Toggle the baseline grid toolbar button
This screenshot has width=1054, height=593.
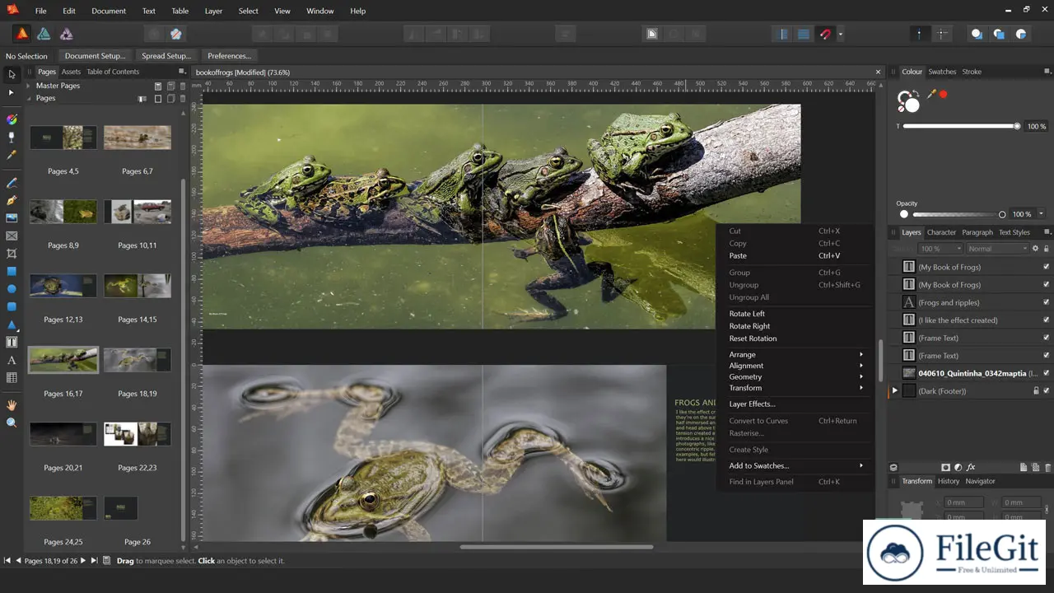tap(803, 34)
